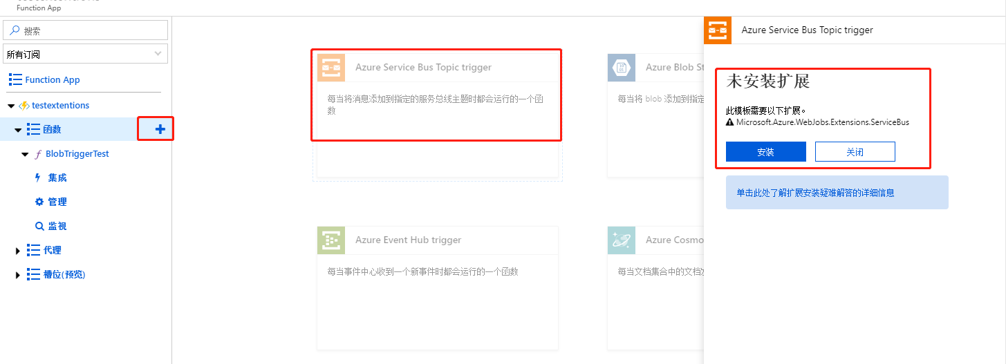
Task: Collapse the BlobTriggerTest function node
Action: coord(25,154)
